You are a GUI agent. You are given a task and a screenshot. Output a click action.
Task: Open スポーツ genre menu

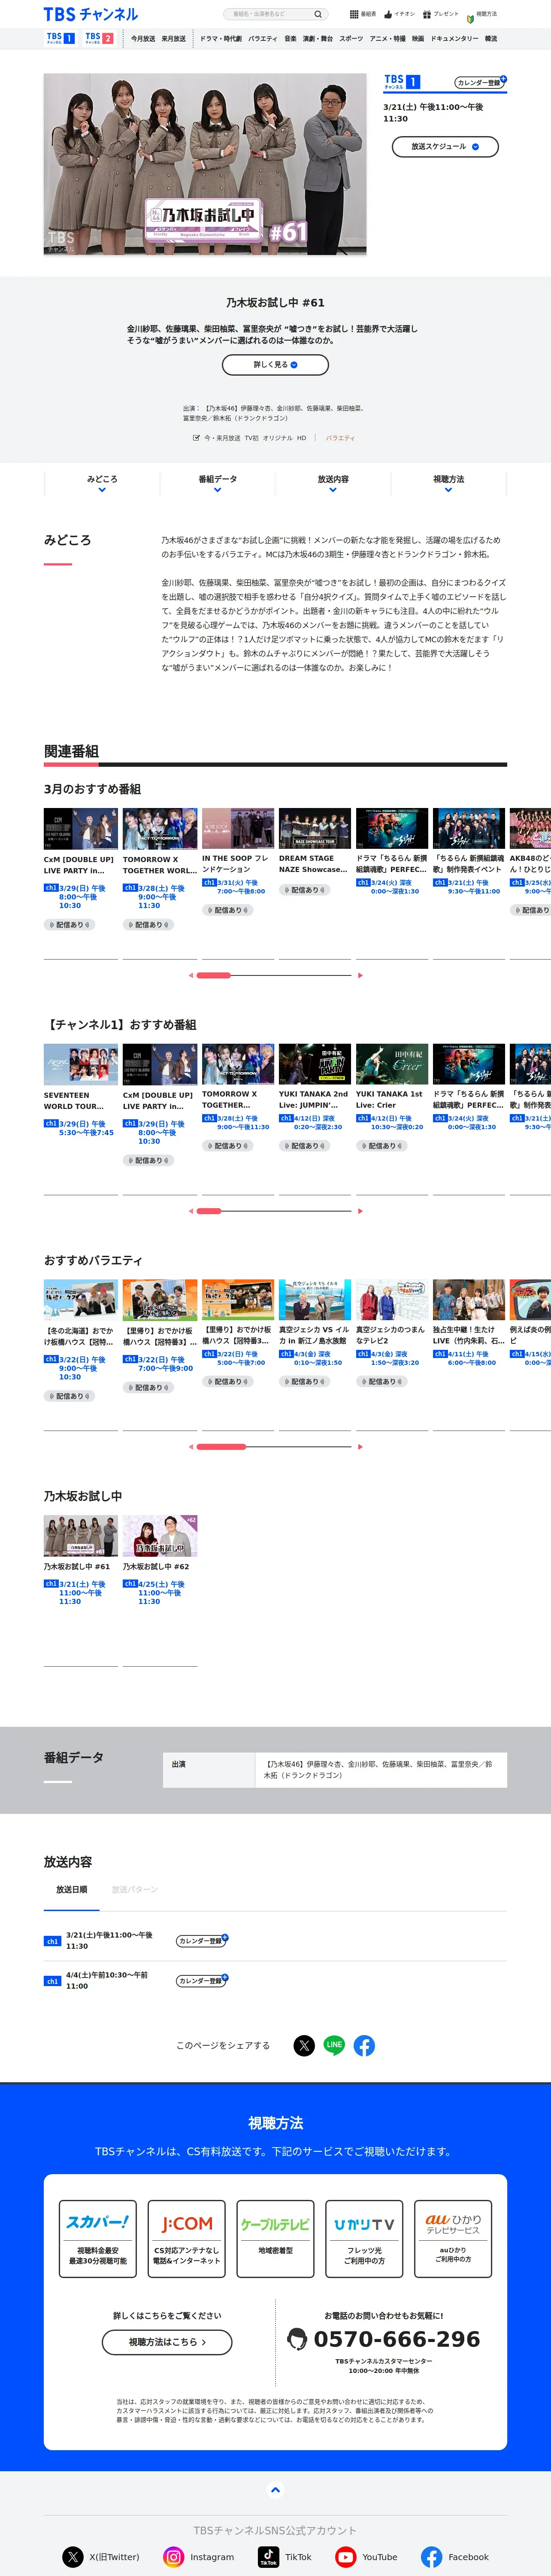pos(351,39)
